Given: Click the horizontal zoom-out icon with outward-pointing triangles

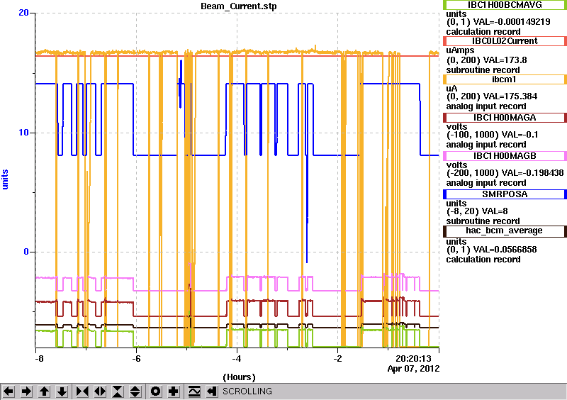Looking at the screenshot, I should point(100,391).
